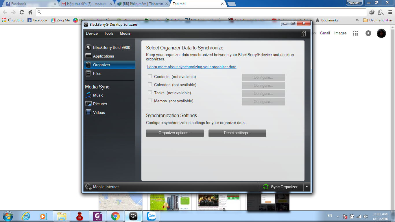Click Configure button for Contacts
The image size is (395, 222).
pos(263,77)
